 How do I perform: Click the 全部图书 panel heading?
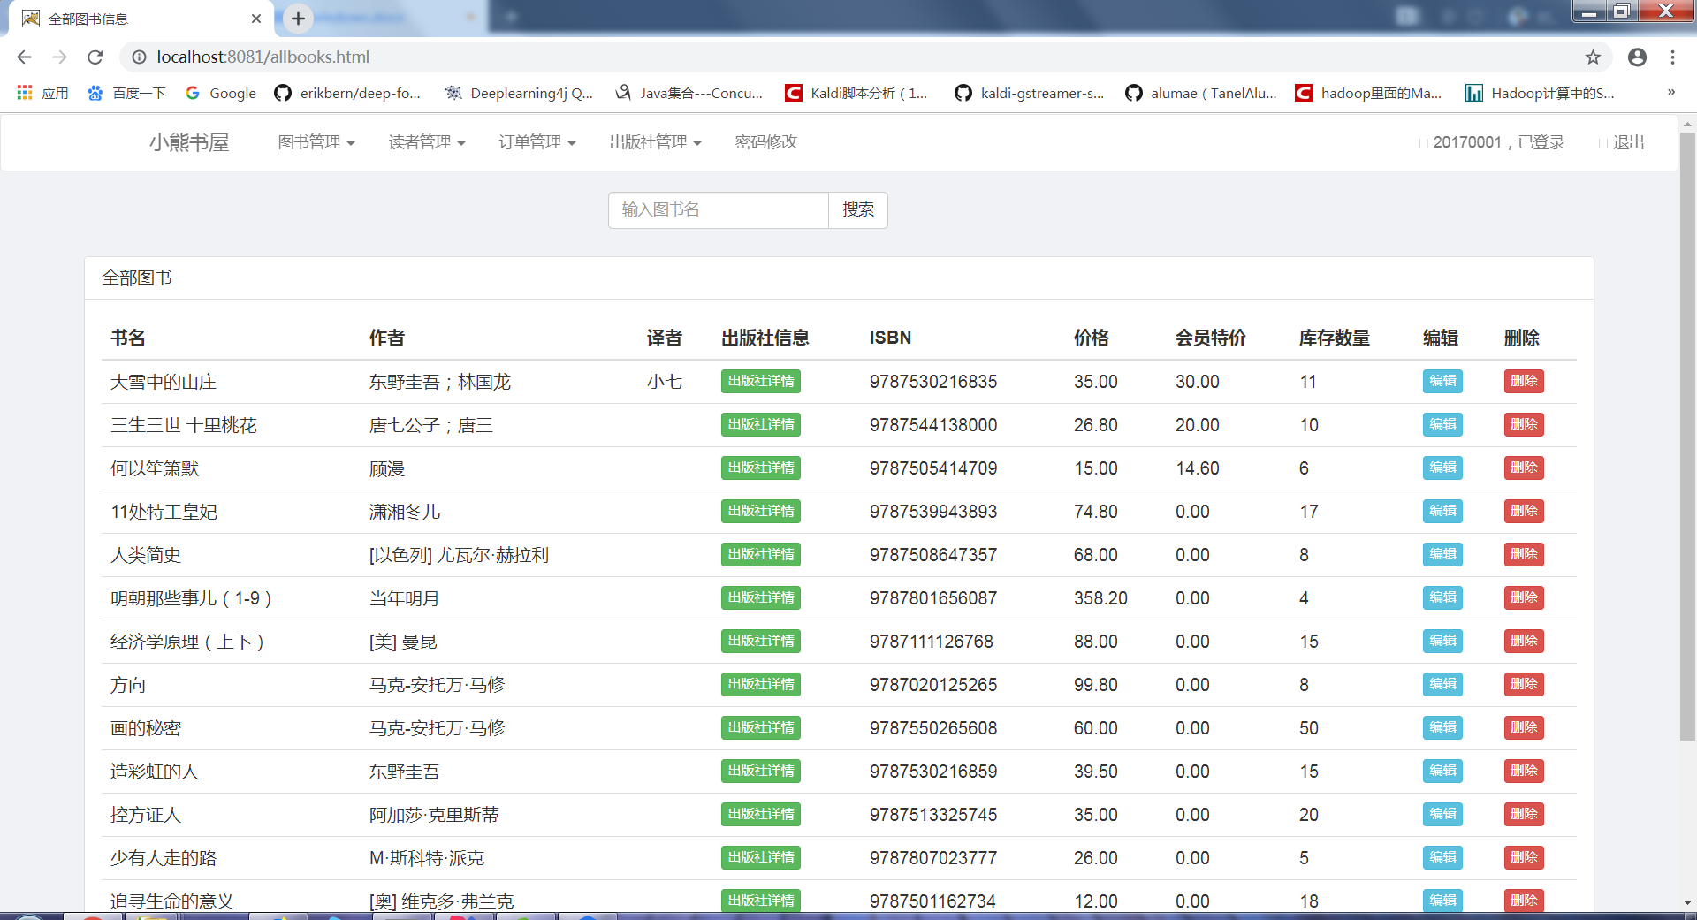tap(137, 278)
